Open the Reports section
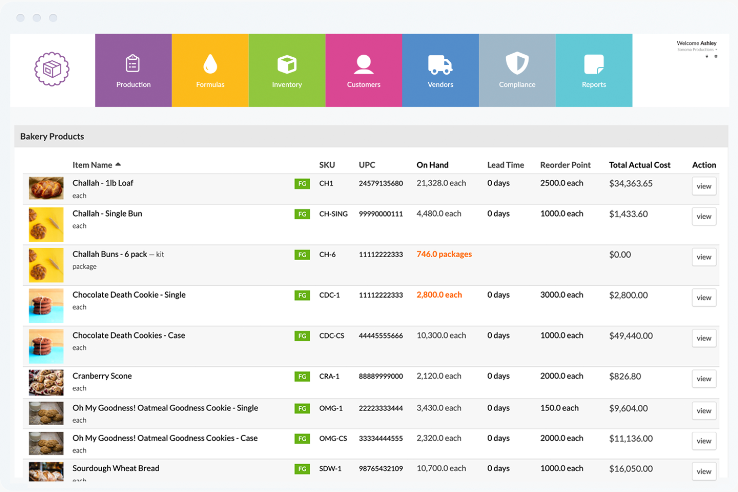738x492 pixels. pos(594,70)
